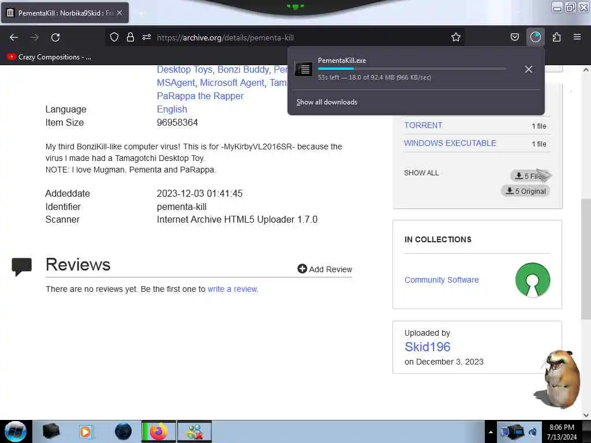The height and width of the screenshot is (443, 591).
Task: Open the tracking protection shield icon
Action: point(114,37)
